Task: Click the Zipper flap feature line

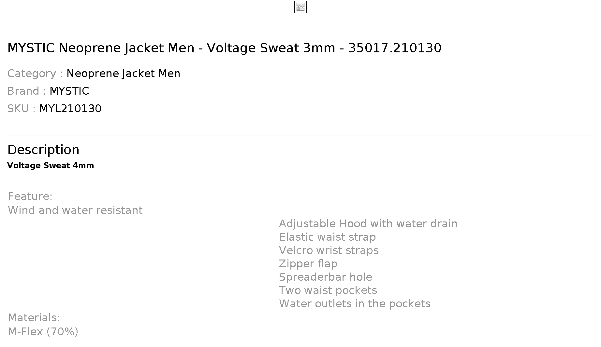Action: coord(308,264)
